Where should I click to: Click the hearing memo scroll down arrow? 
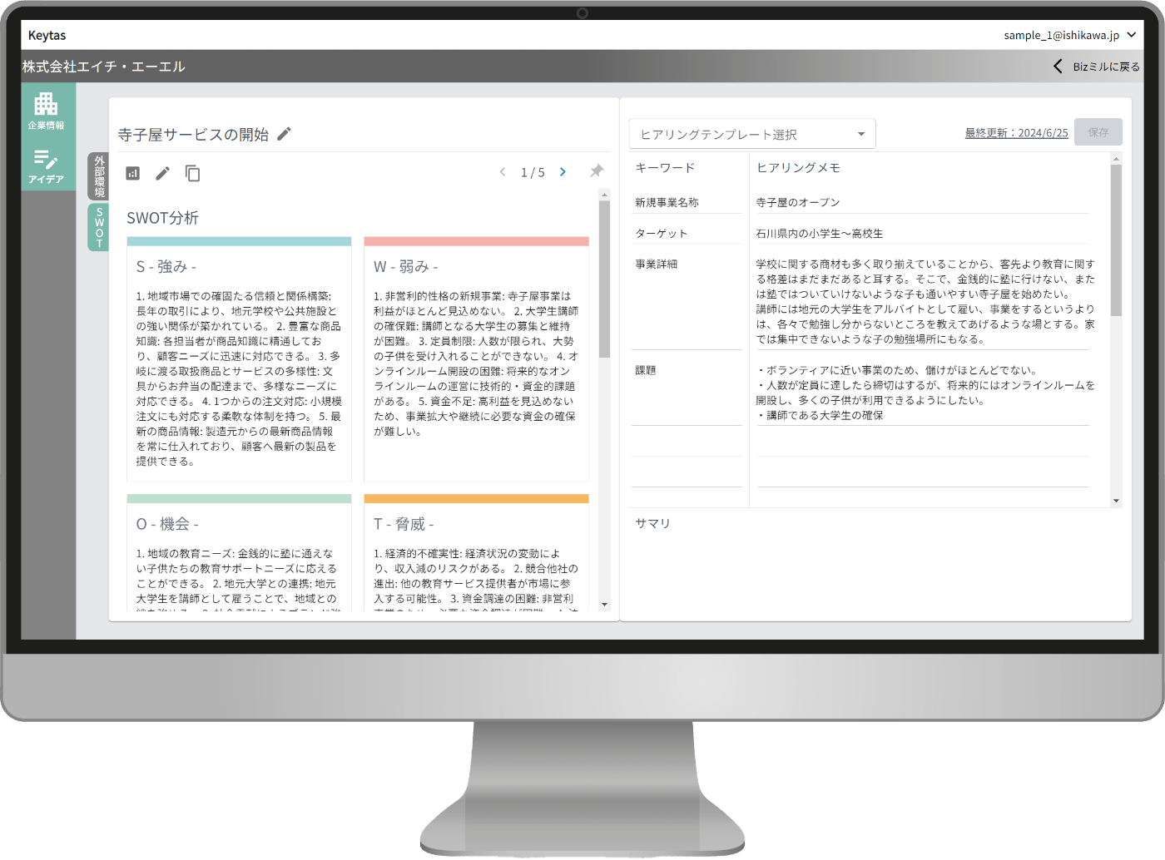[x=1117, y=501]
